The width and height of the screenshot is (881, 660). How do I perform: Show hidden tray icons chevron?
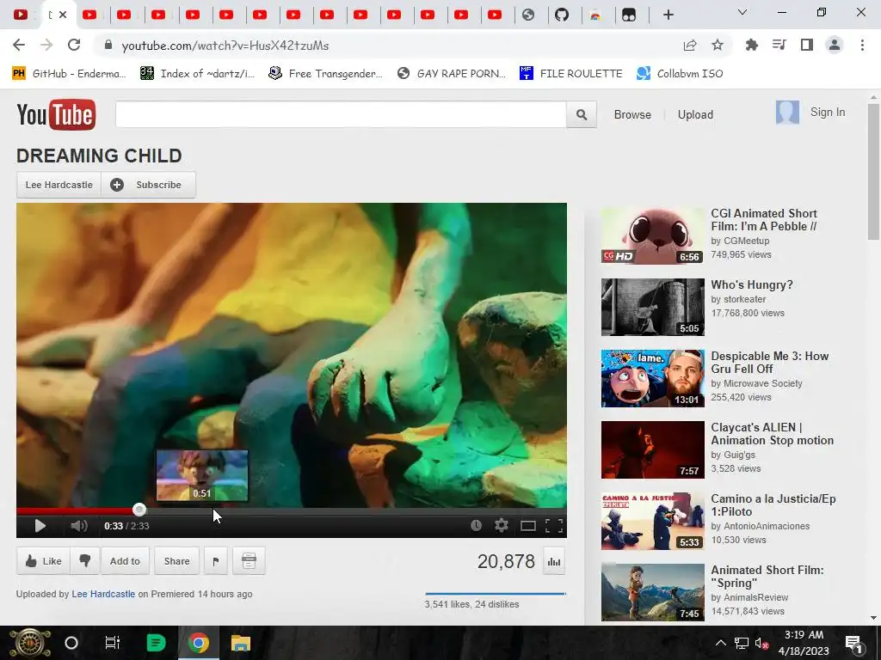720,643
